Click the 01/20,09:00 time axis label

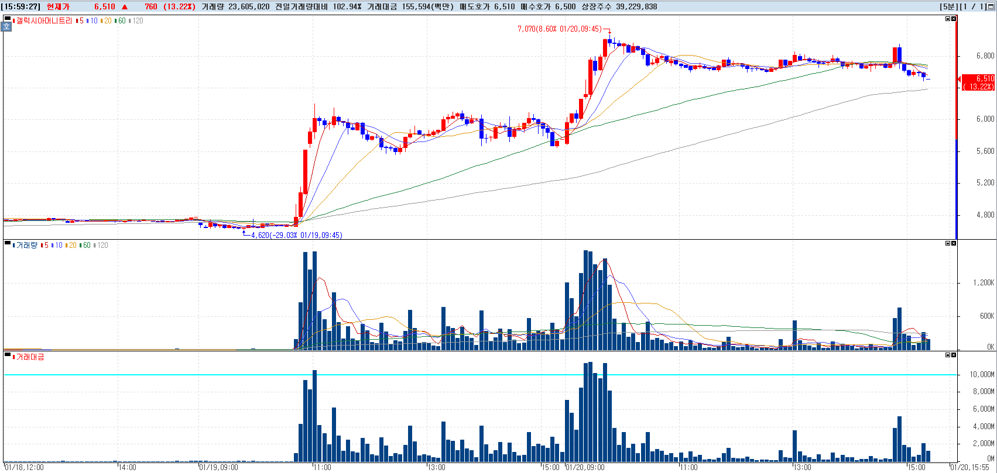point(585,467)
